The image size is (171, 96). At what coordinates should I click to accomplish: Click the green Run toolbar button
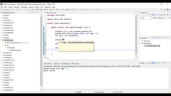pos(37,10)
